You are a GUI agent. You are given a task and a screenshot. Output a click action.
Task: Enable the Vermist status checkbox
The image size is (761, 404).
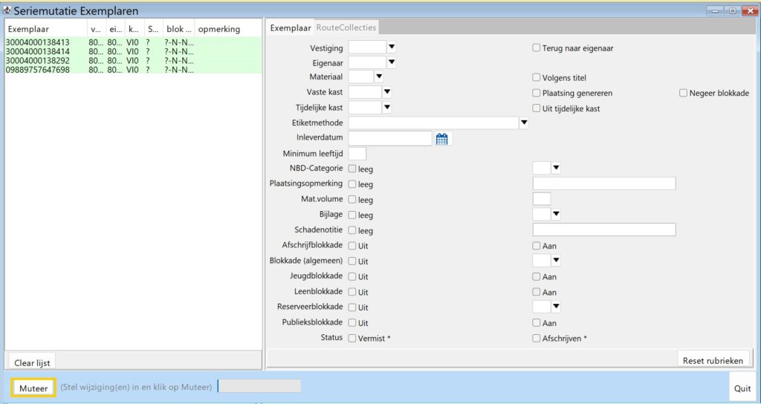(x=352, y=339)
